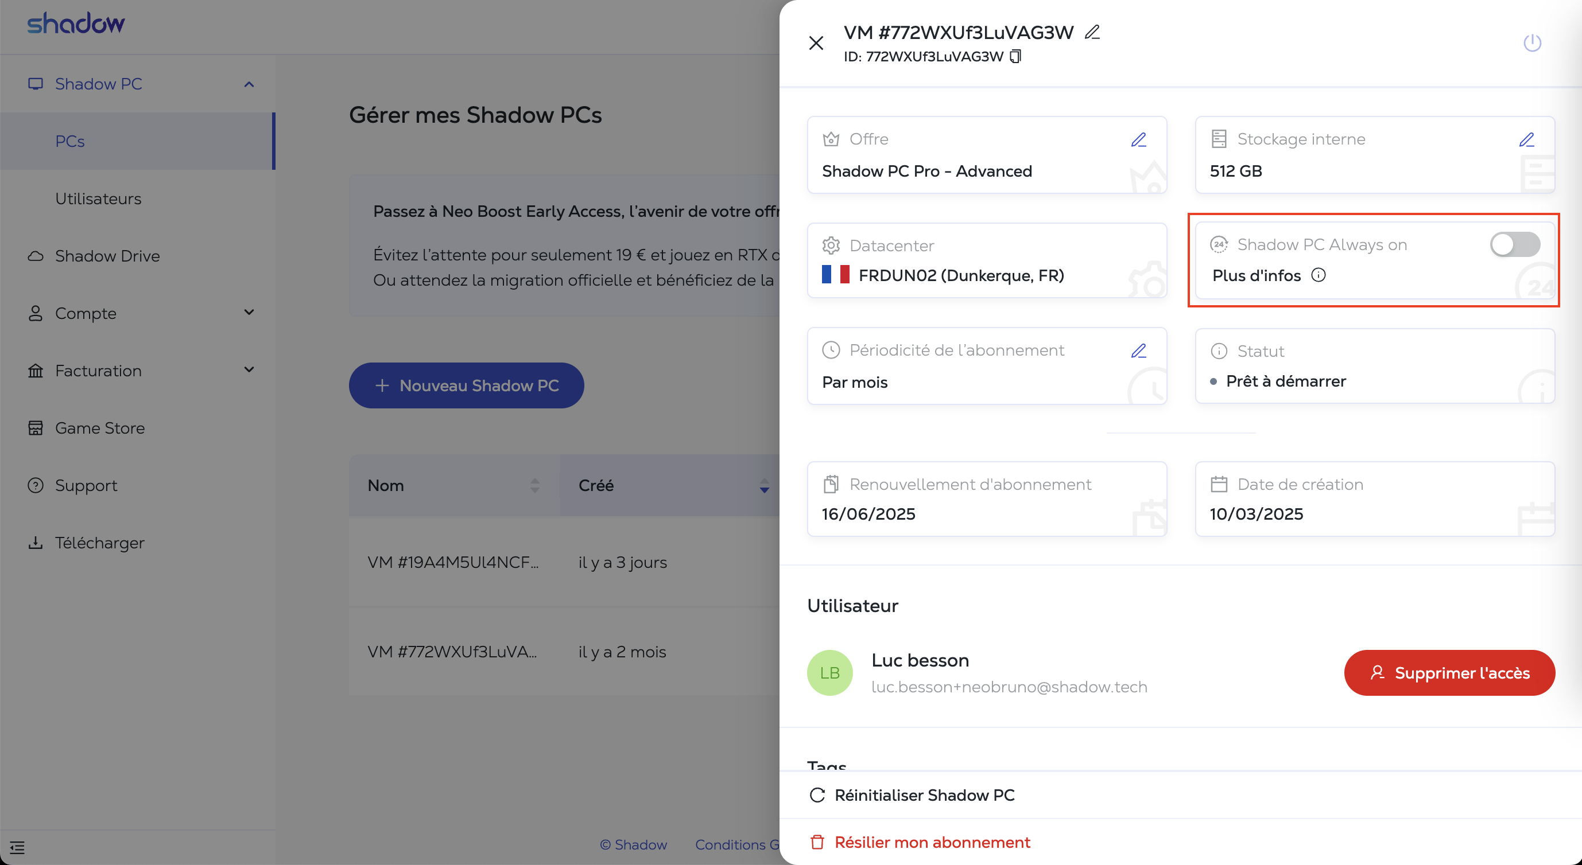This screenshot has height=865, width=1582.
Task: Collapse the sidebar with bottom-left menu icon
Action: (17, 847)
